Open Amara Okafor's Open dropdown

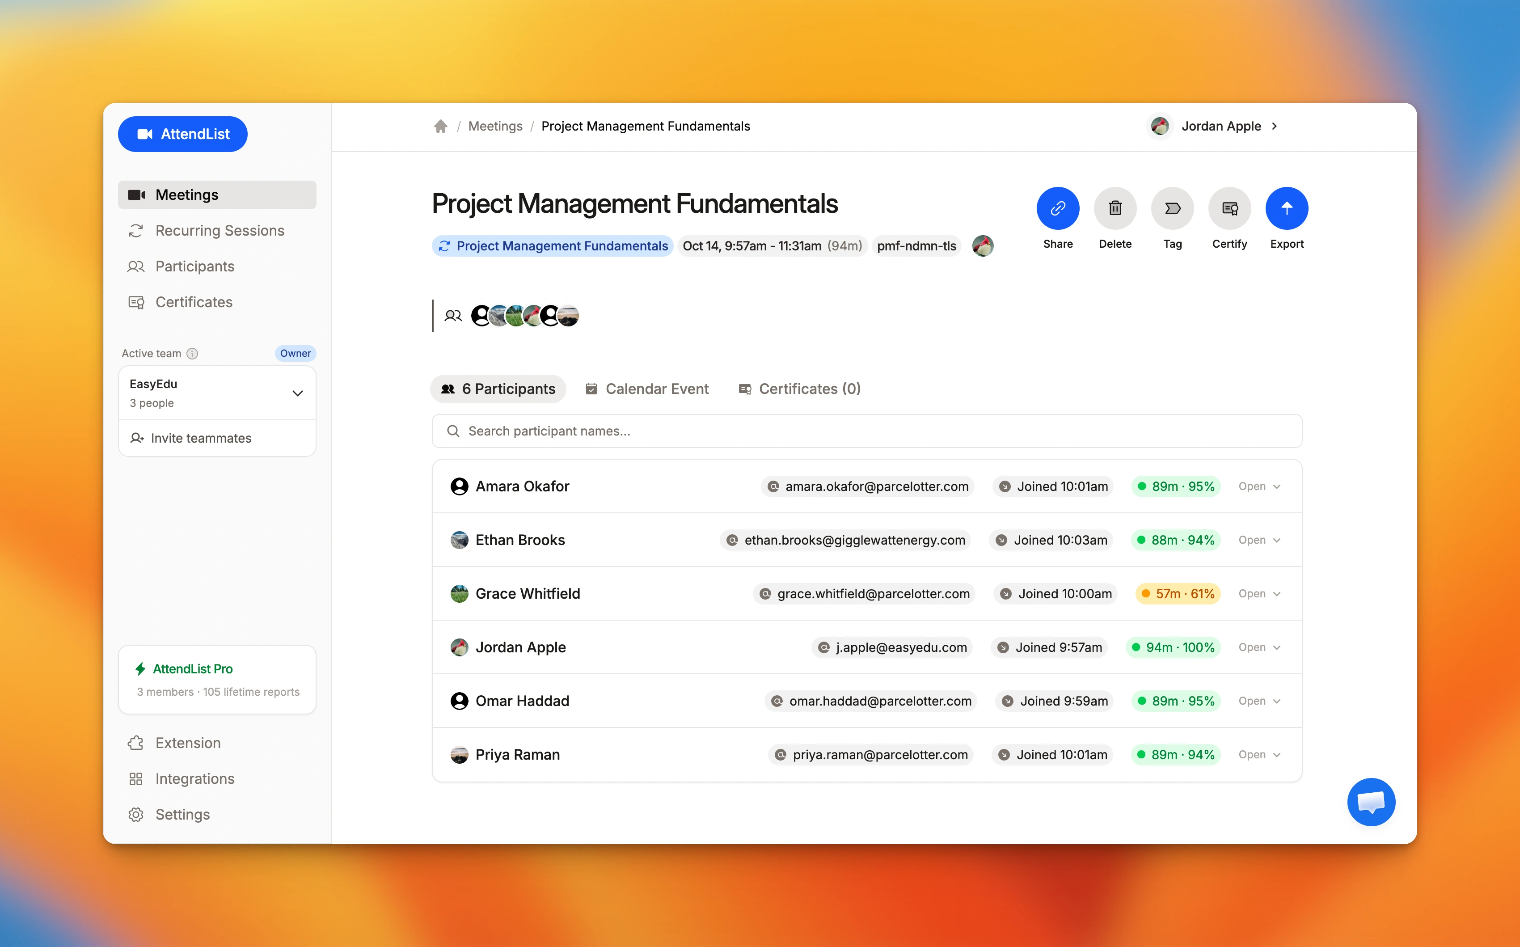point(1259,486)
